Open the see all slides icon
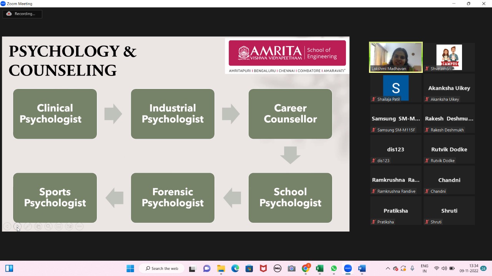This screenshot has width=492, height=276. tap(38, 227)
